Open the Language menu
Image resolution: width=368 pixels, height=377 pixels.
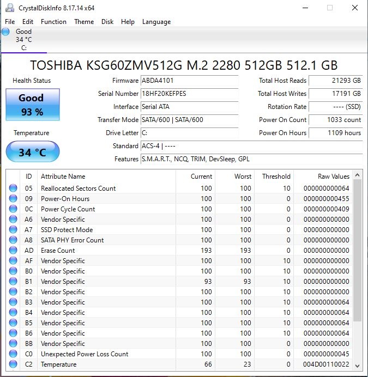point(156,22)
